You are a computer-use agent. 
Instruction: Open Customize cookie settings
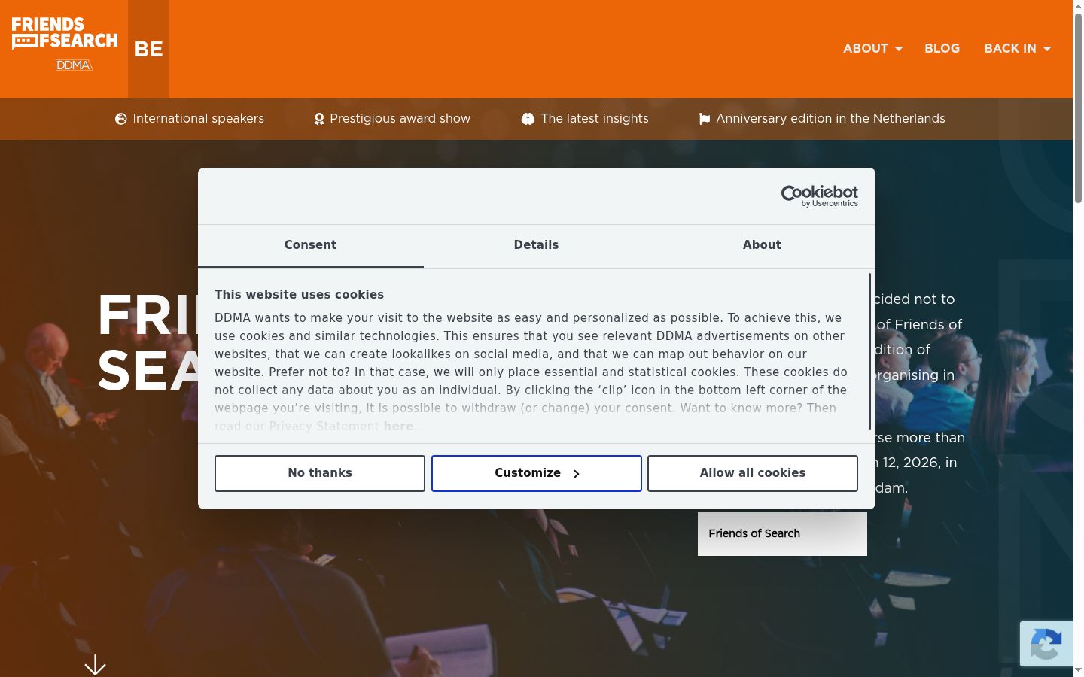click(x=537, y=473)
